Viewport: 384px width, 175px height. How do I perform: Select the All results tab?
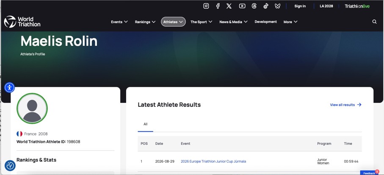146,124
